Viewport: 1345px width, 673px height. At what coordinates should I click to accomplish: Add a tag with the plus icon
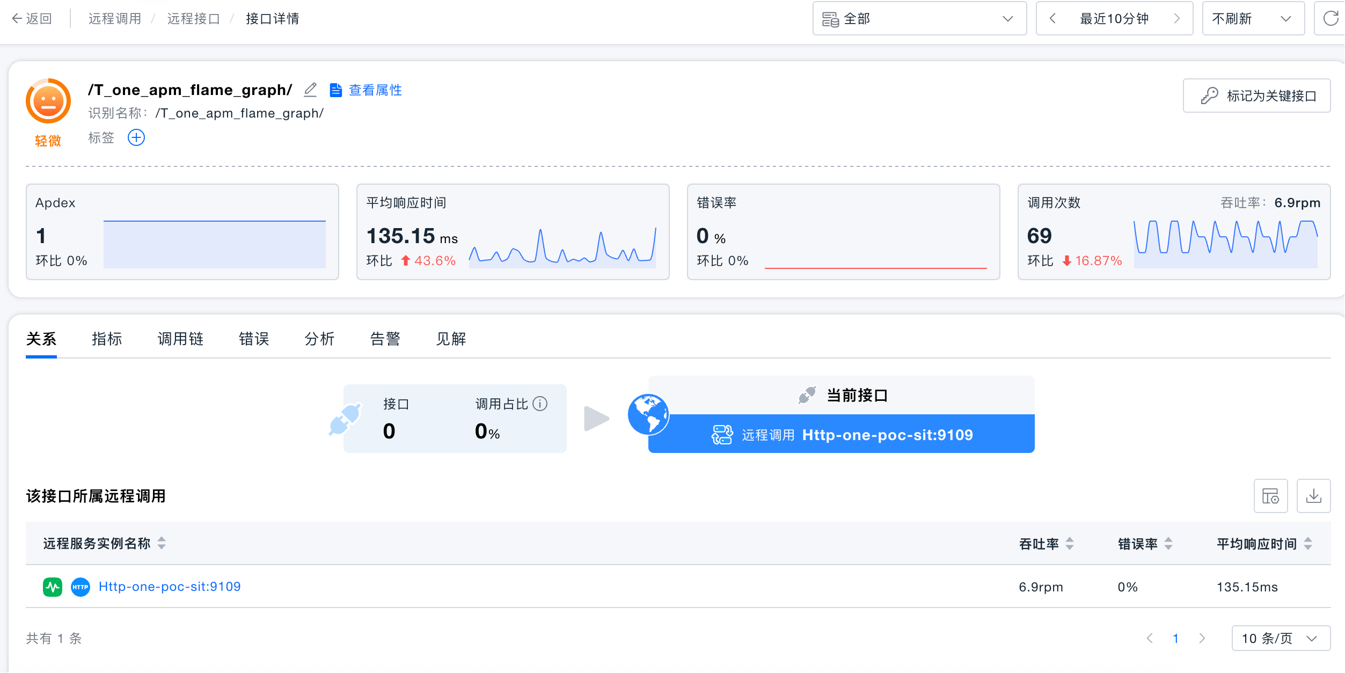(136, 138)
